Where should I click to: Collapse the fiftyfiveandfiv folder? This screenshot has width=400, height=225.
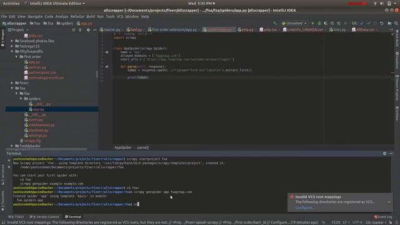pos(12,51)
